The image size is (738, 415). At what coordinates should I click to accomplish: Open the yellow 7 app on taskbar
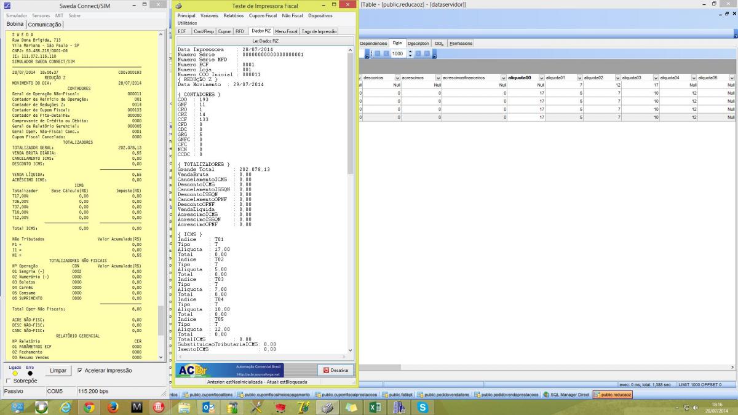pos(304,407)
